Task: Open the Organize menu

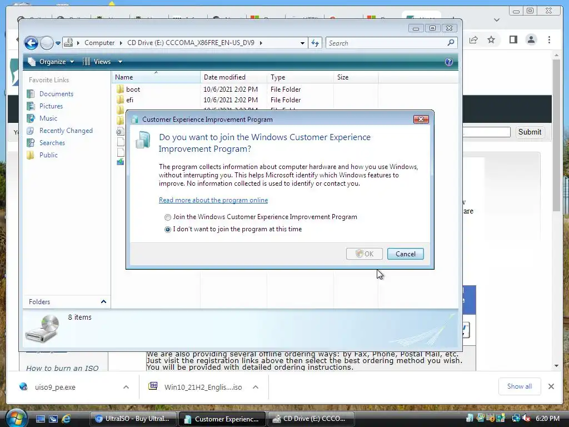Action: click(x=51, y=62)
